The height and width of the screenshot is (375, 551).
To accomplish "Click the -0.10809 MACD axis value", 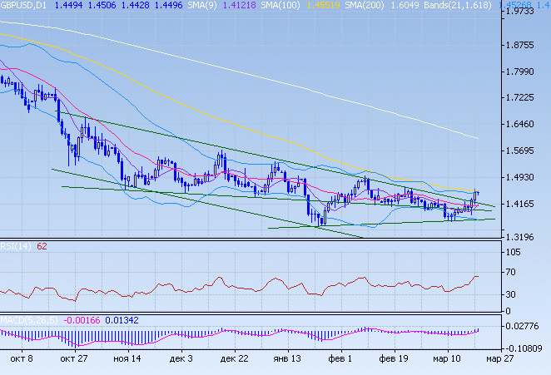I will point(527,348).
